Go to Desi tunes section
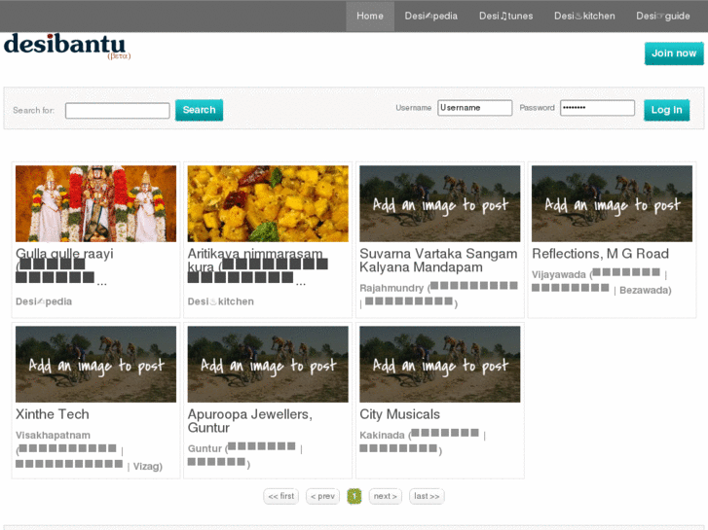708x530 pixels. point(505,16)
